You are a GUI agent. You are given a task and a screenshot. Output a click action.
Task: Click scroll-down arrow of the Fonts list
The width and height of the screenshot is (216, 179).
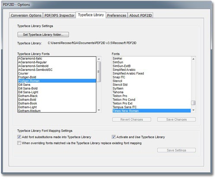pyautogui.click(x=193, y=110)
